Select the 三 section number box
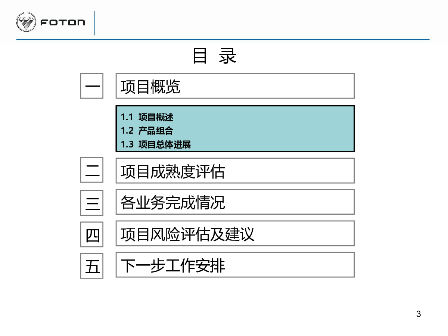This screenshot has width=448, height=336. click(x=92, y=202)
